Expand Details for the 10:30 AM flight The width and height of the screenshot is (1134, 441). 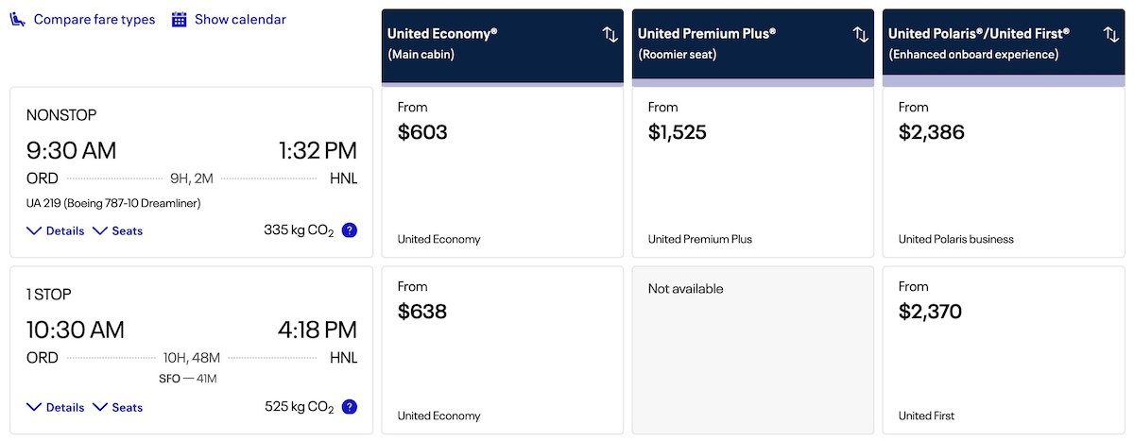(x=56, y=407)
